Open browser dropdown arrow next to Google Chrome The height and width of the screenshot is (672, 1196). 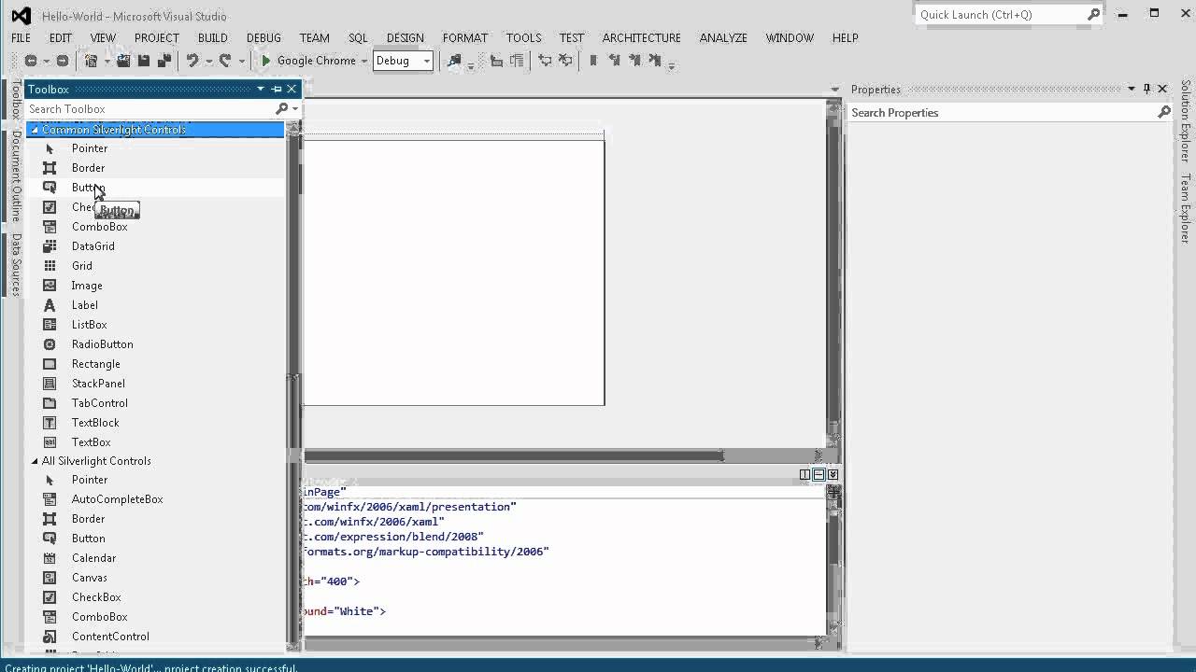pyautogui.click(x=364, y=61)
